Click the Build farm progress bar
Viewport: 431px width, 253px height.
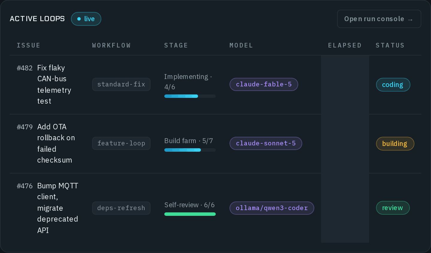pyautogui.click(x=190, y=150)
